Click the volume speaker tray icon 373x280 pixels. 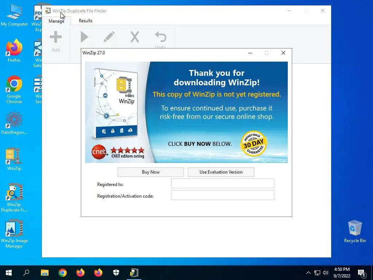click(x=326, y=273)
